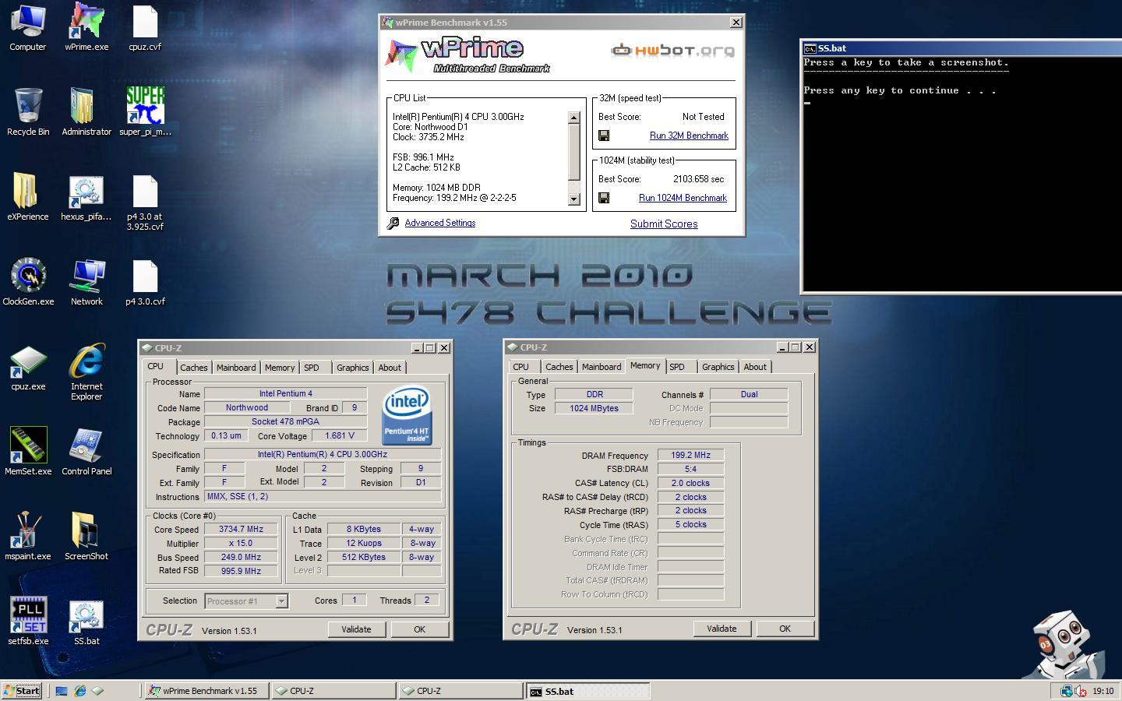Select SPD tab in left CPU-Z

click(312, 368)
